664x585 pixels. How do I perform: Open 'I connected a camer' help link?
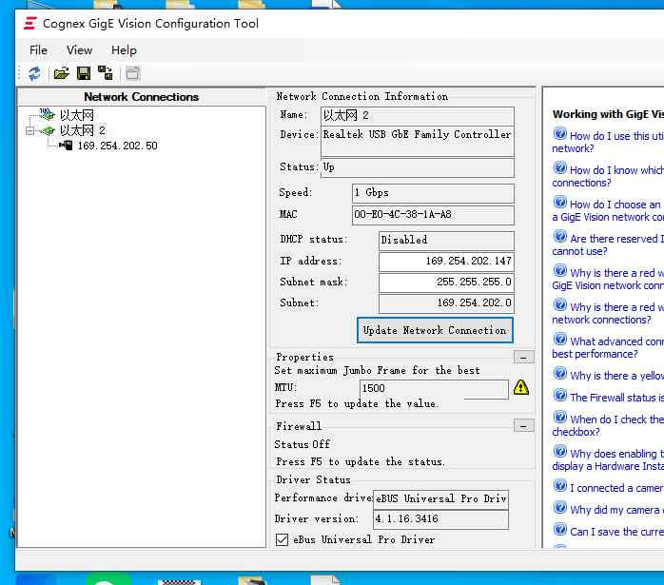pyautogui.click(x=617, y=488)
